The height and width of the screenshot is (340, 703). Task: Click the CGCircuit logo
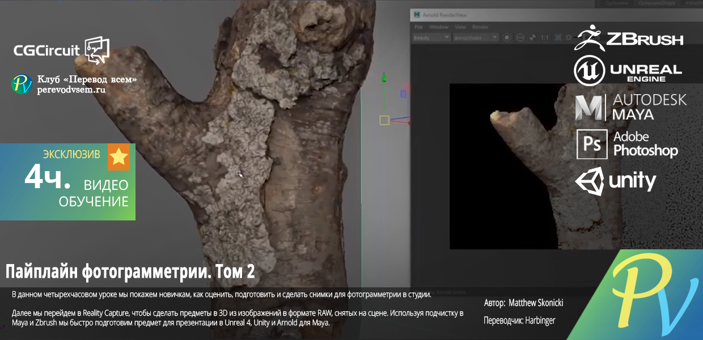click(x=61, y=50)
